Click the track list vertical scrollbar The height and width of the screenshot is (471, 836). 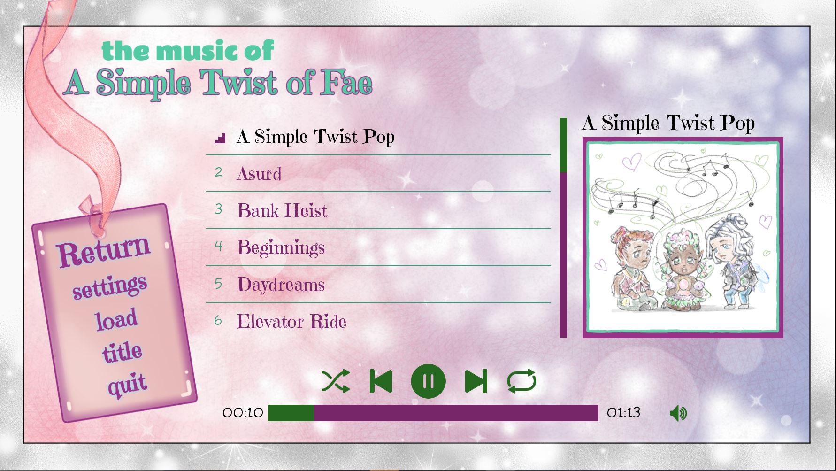[x=563, y=228]
